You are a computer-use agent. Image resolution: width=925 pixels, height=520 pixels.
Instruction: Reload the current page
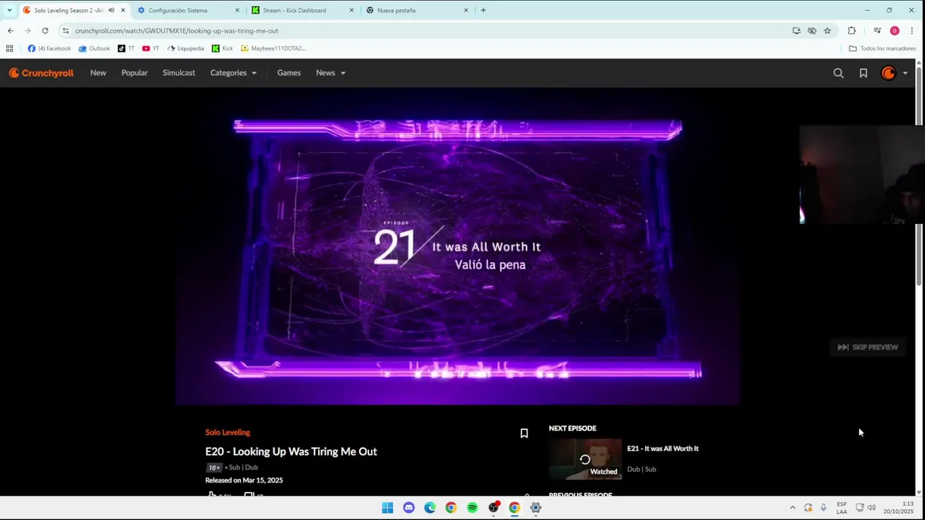coord(45,30)
